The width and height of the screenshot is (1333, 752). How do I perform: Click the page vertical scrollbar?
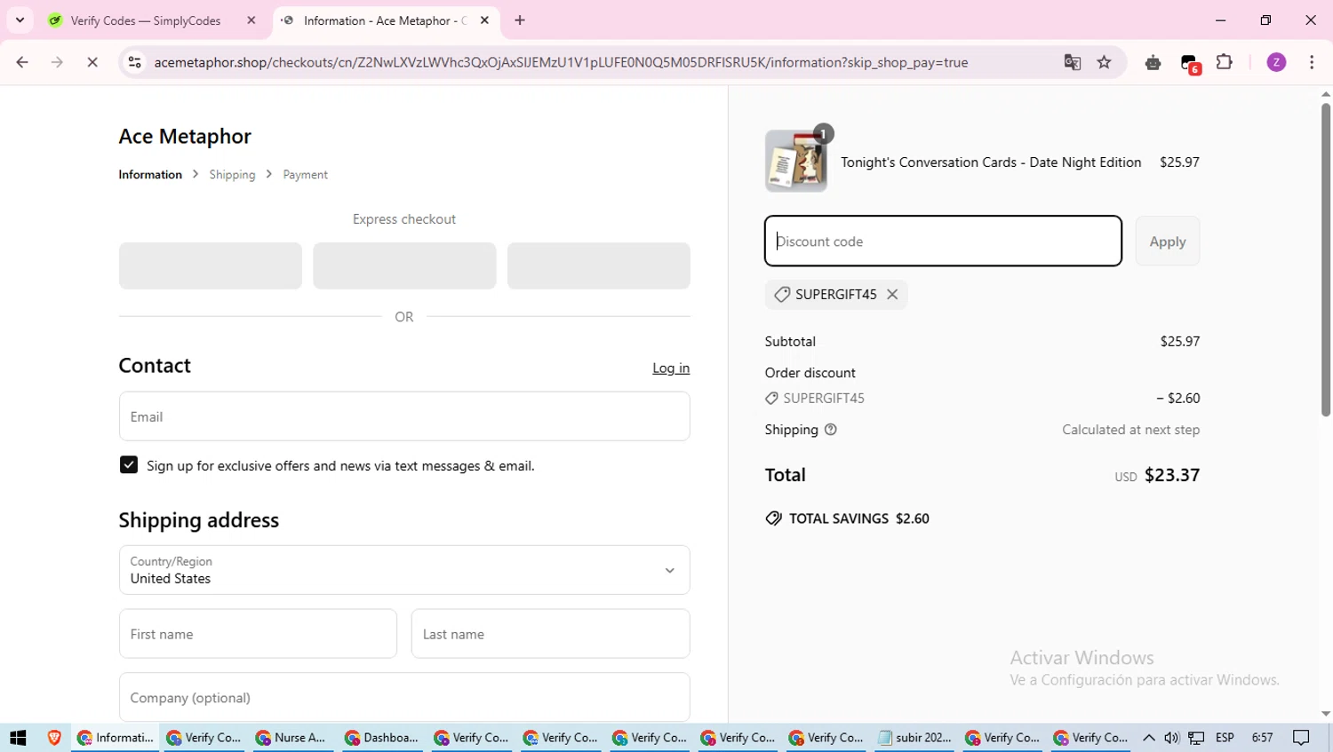click(x=1325, y=259)
